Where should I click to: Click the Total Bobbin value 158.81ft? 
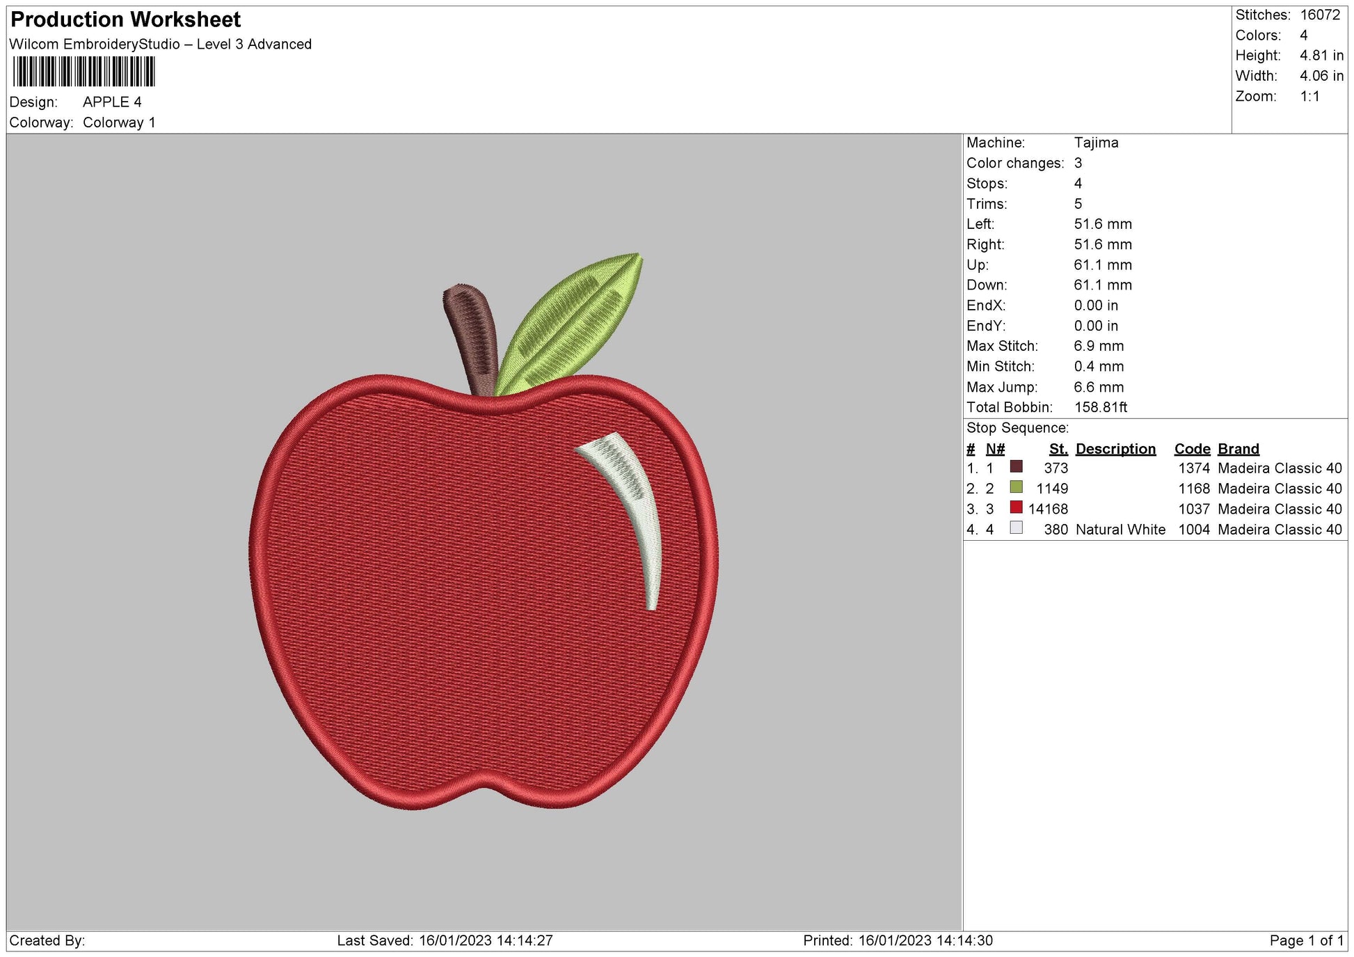point(1101,407)
